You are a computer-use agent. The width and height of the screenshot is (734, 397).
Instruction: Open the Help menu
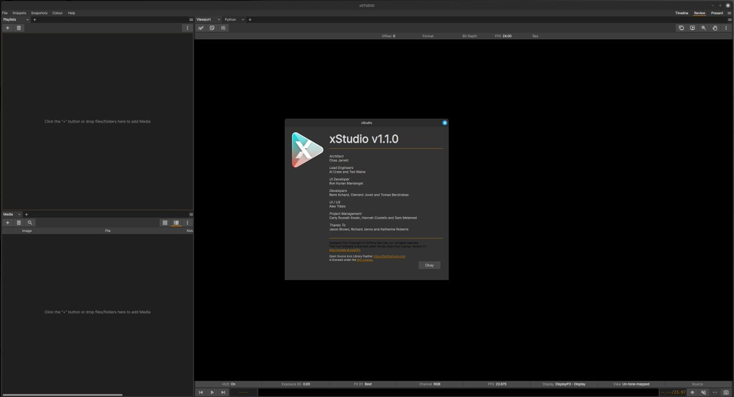(x=72, y=13)
